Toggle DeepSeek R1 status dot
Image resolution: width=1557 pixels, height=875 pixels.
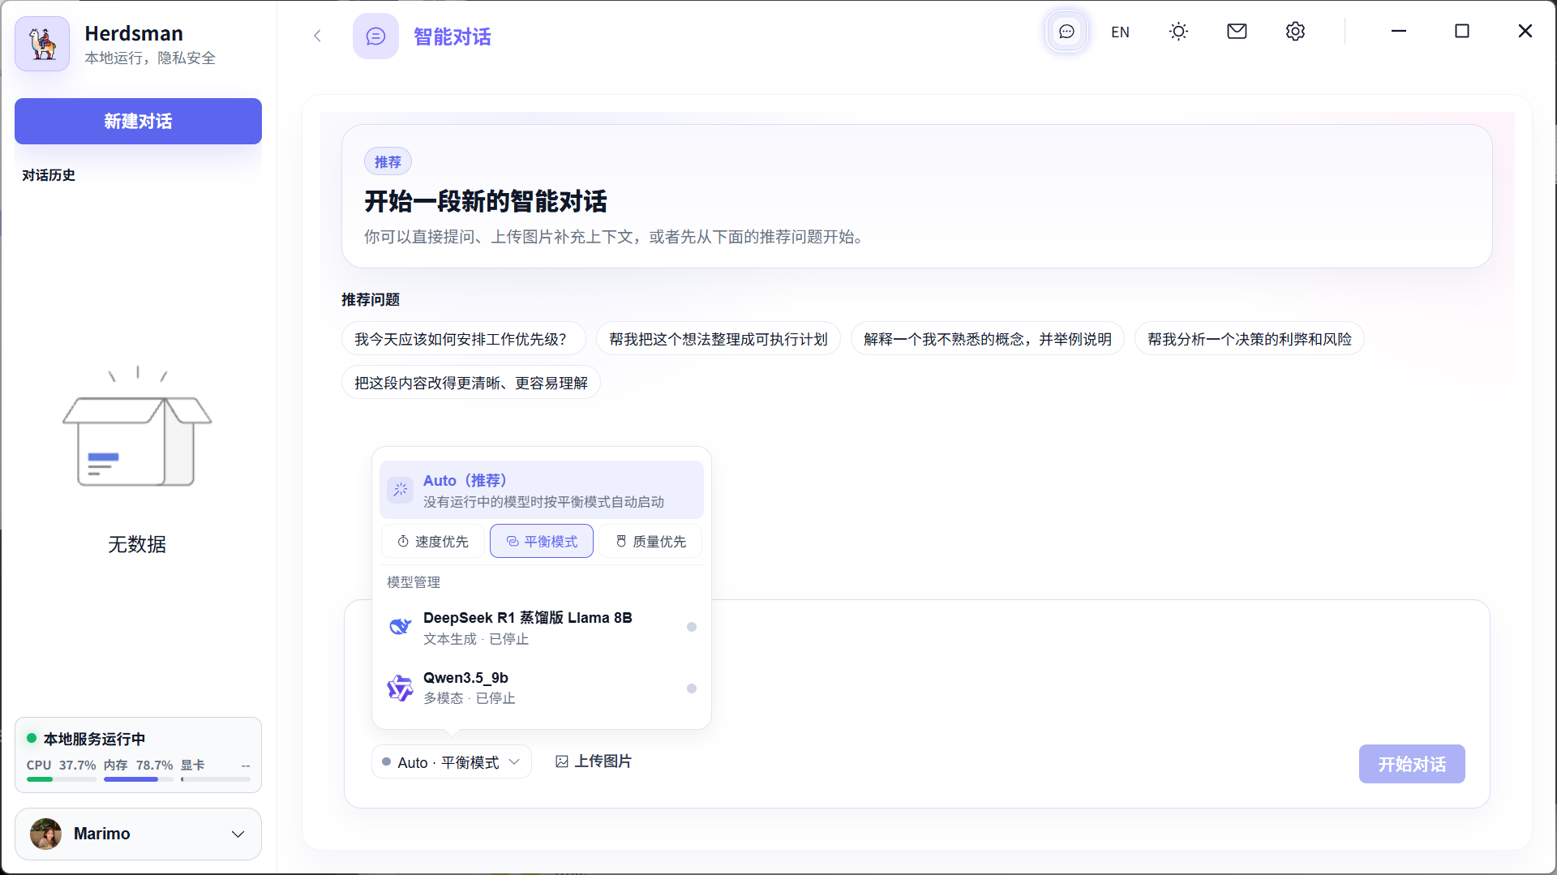tap(692, 627)
